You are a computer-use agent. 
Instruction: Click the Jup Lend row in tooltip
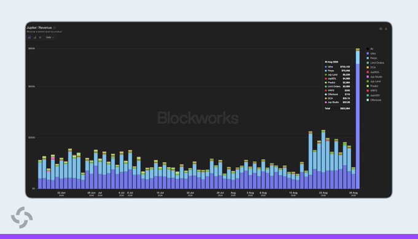(337, 75)
